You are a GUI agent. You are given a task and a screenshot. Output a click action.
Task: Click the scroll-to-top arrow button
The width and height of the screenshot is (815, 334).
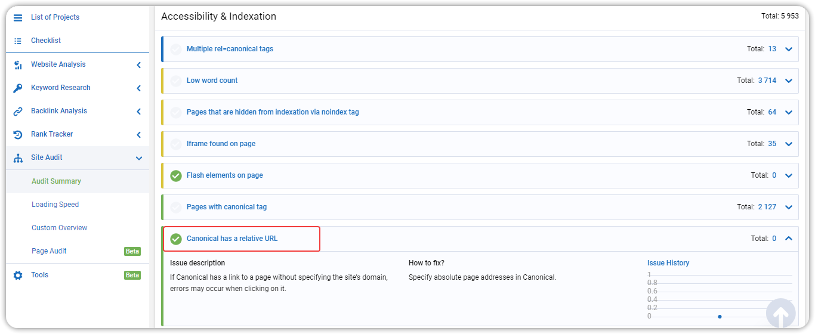click(781, 313)
